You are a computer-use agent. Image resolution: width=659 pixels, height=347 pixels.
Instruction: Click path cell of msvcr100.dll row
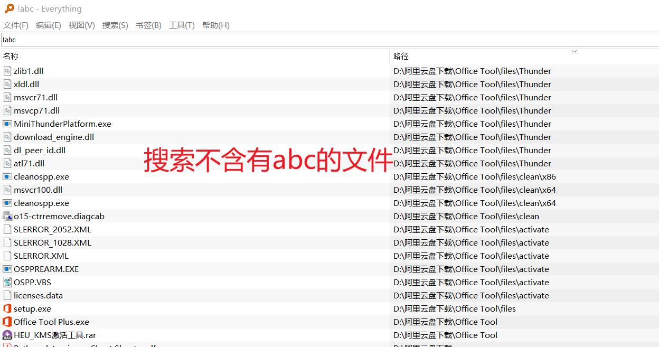coord(475,190)
